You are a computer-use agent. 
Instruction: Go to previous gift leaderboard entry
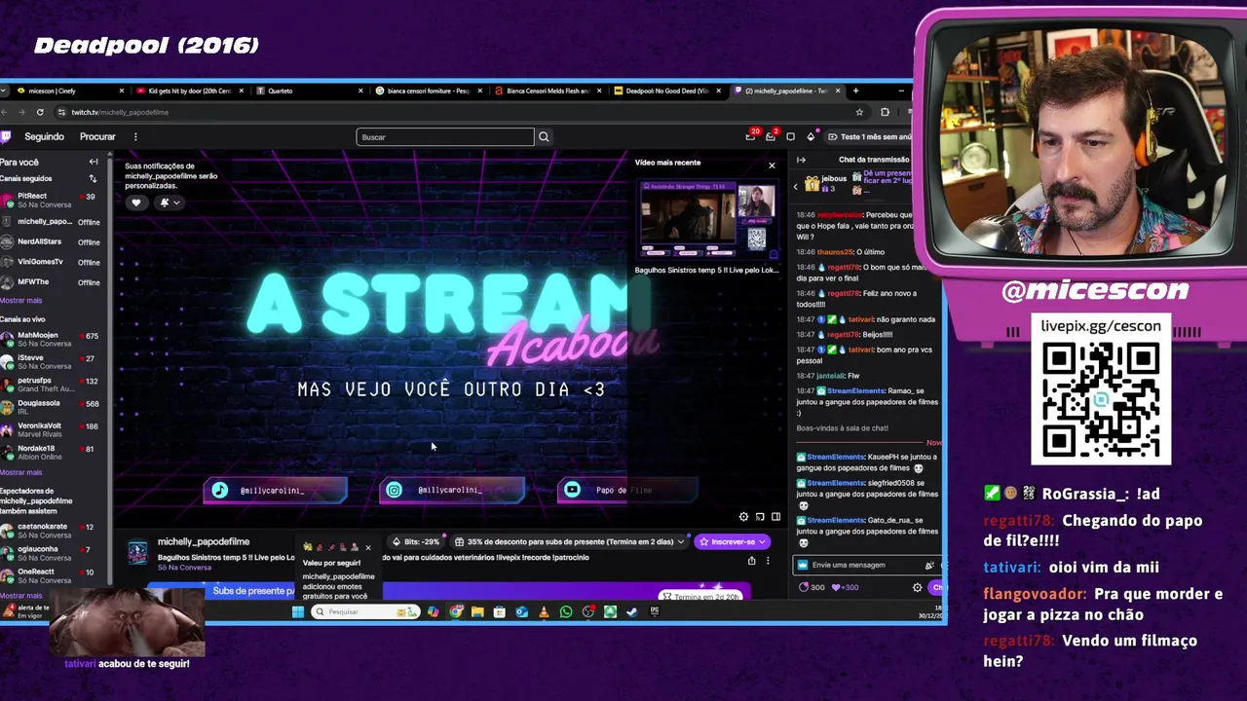(795, 185)
